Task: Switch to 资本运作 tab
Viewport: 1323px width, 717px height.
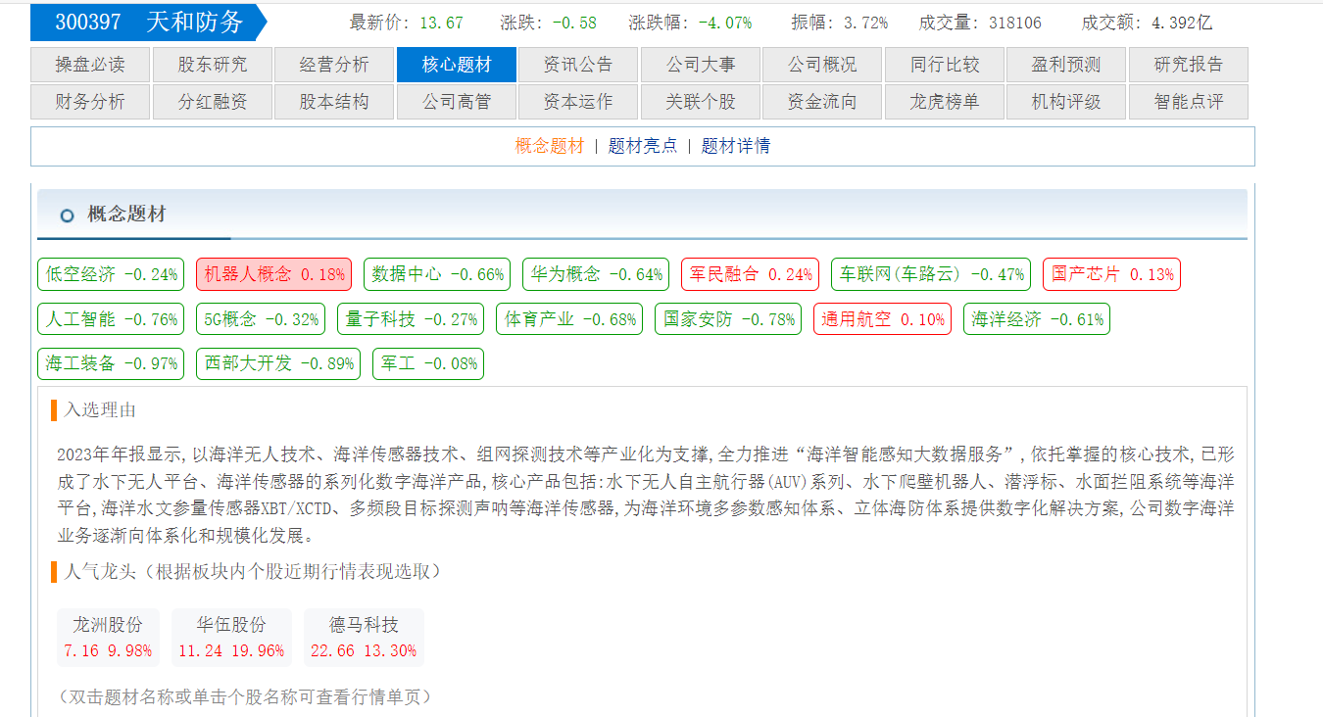Action: pos(578,102)
